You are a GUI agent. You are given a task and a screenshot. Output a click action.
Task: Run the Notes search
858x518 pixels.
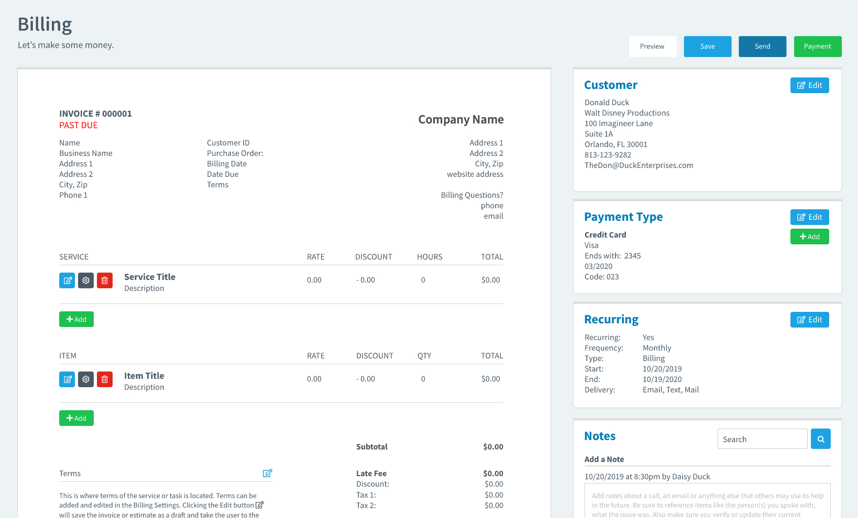pos(820,438)
